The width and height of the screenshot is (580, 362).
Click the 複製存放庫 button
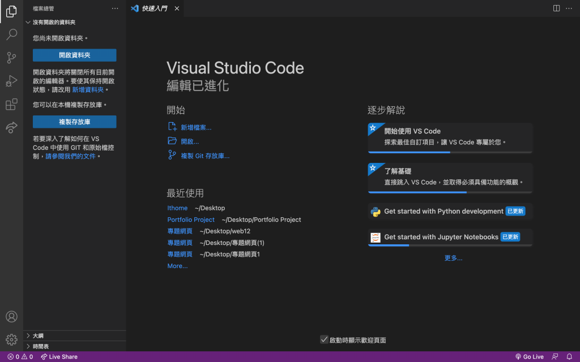74,122
